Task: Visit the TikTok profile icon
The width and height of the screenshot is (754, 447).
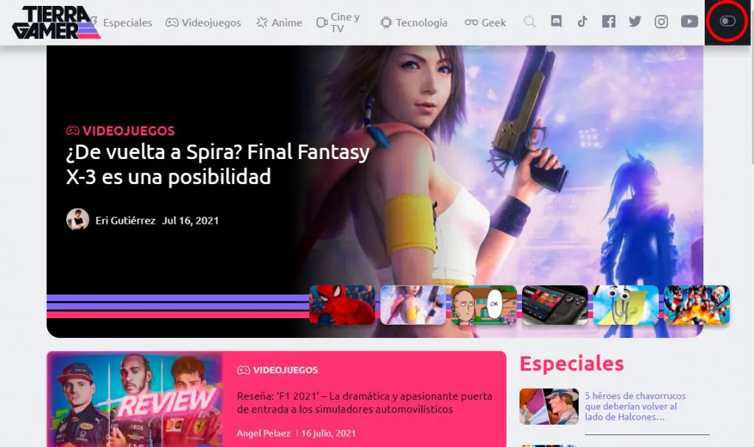Action: pos(582,22)
